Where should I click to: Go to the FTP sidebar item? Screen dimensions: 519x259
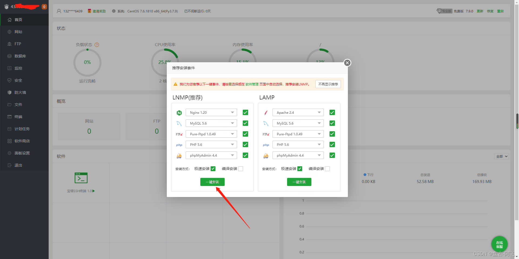24,44
